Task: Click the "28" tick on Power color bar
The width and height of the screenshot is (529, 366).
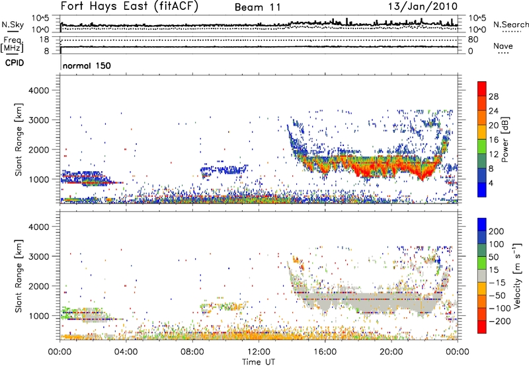Action: pos(493,96)
